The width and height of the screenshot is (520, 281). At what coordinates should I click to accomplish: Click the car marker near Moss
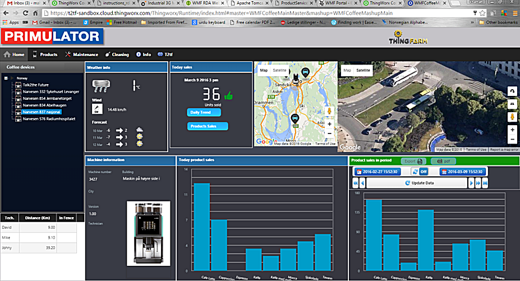295,119
